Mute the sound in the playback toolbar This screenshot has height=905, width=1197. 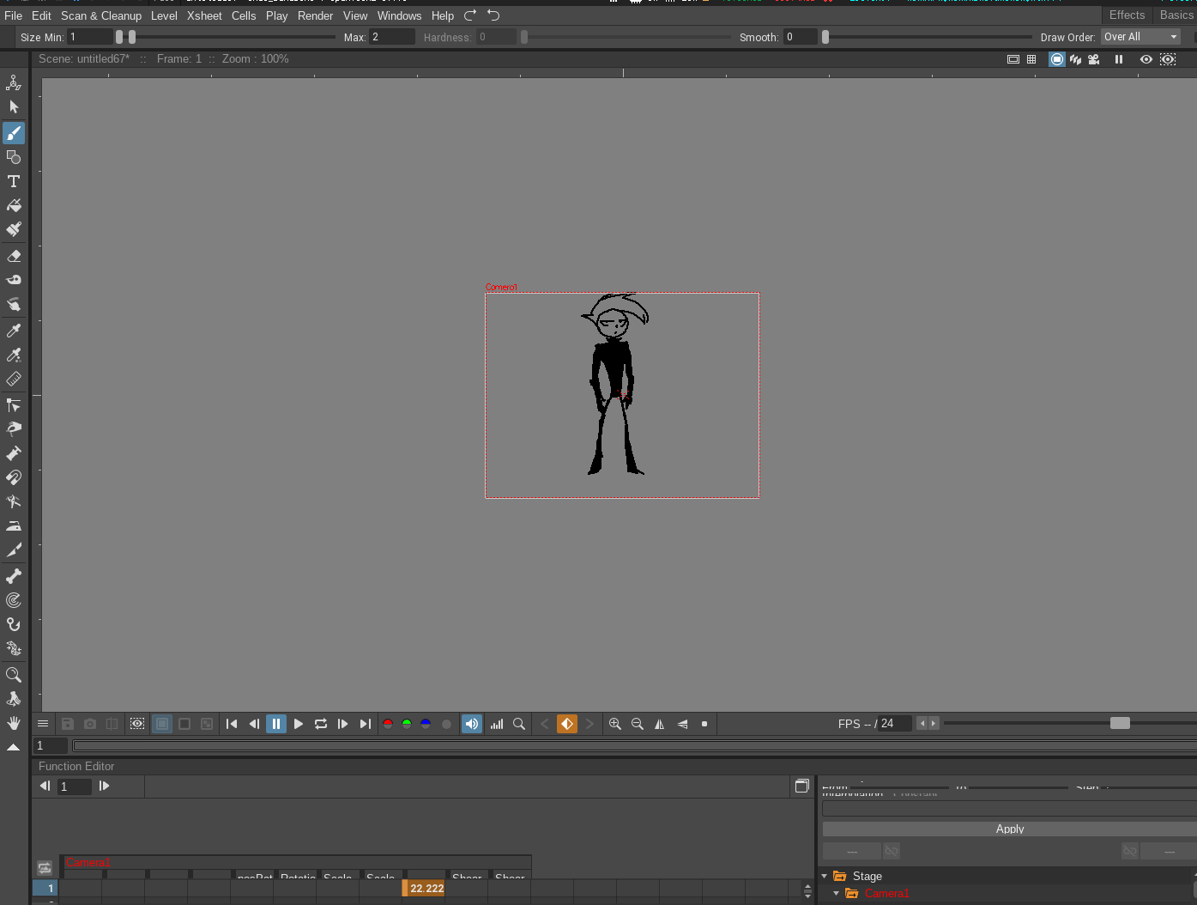click(471, 724)
